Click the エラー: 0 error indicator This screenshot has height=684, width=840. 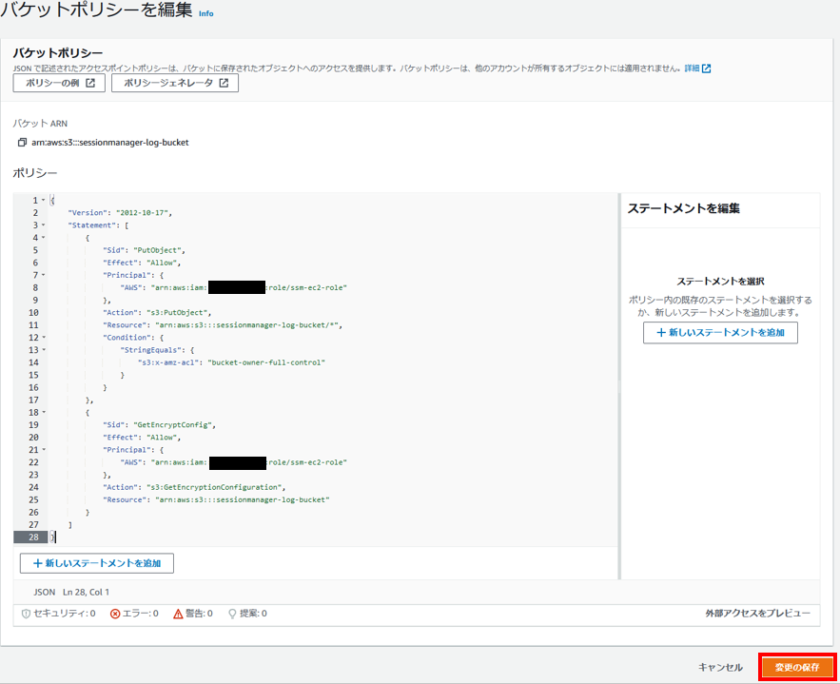134,614
